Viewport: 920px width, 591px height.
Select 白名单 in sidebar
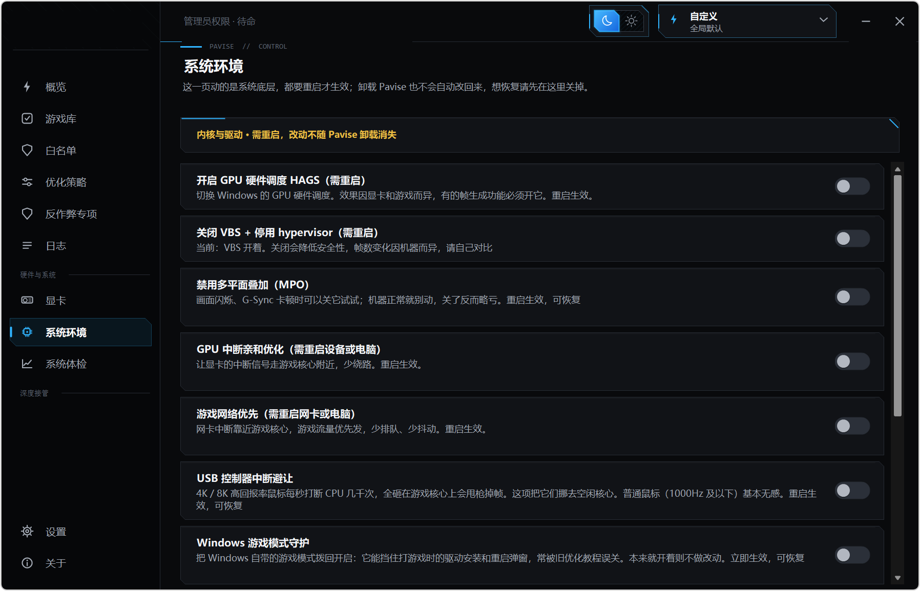(x=81, y=151)
